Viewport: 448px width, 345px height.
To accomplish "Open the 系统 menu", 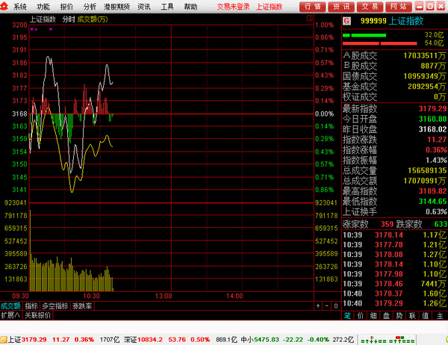I will click(20, 6).
